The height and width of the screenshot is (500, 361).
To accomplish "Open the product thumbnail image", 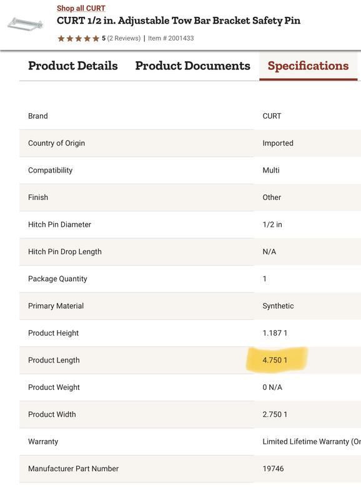I will coord(26,24).
